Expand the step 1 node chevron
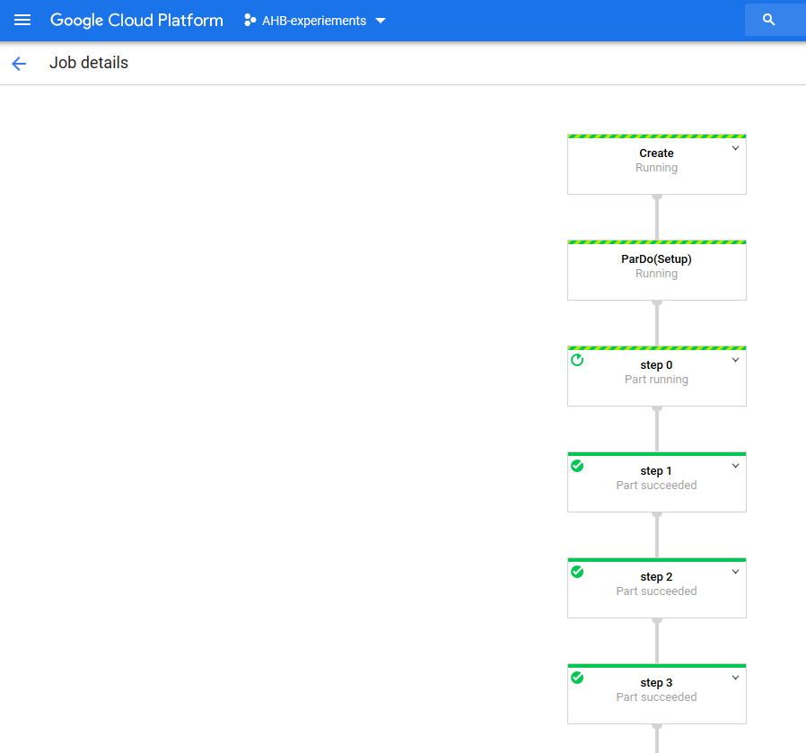 736,466
